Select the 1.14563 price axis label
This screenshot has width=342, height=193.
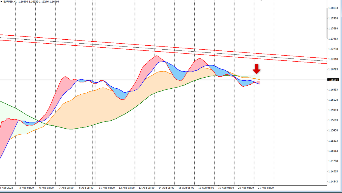333,171
